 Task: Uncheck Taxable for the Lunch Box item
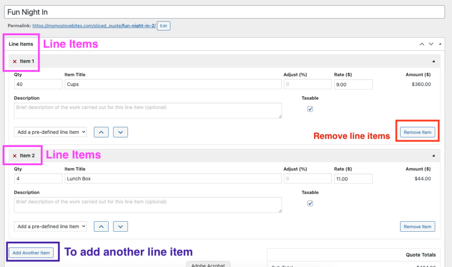click(310, 204)
